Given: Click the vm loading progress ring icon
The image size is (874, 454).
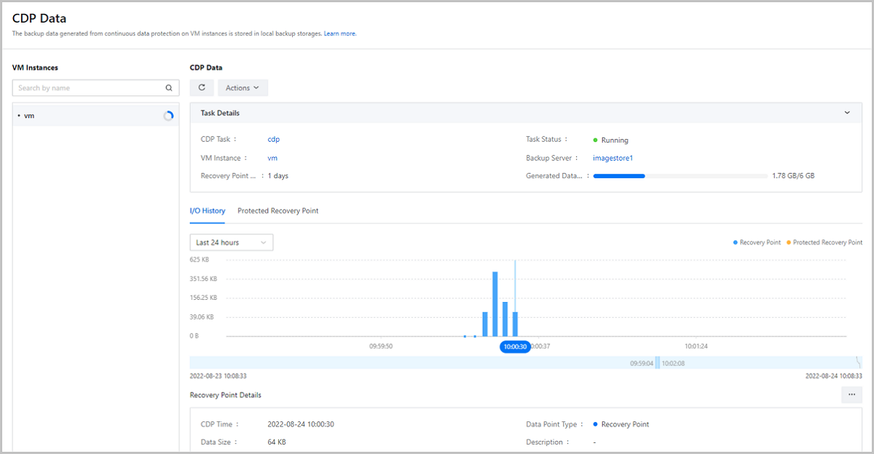Looking at the screenshot, I should click(x=168, y=116).
